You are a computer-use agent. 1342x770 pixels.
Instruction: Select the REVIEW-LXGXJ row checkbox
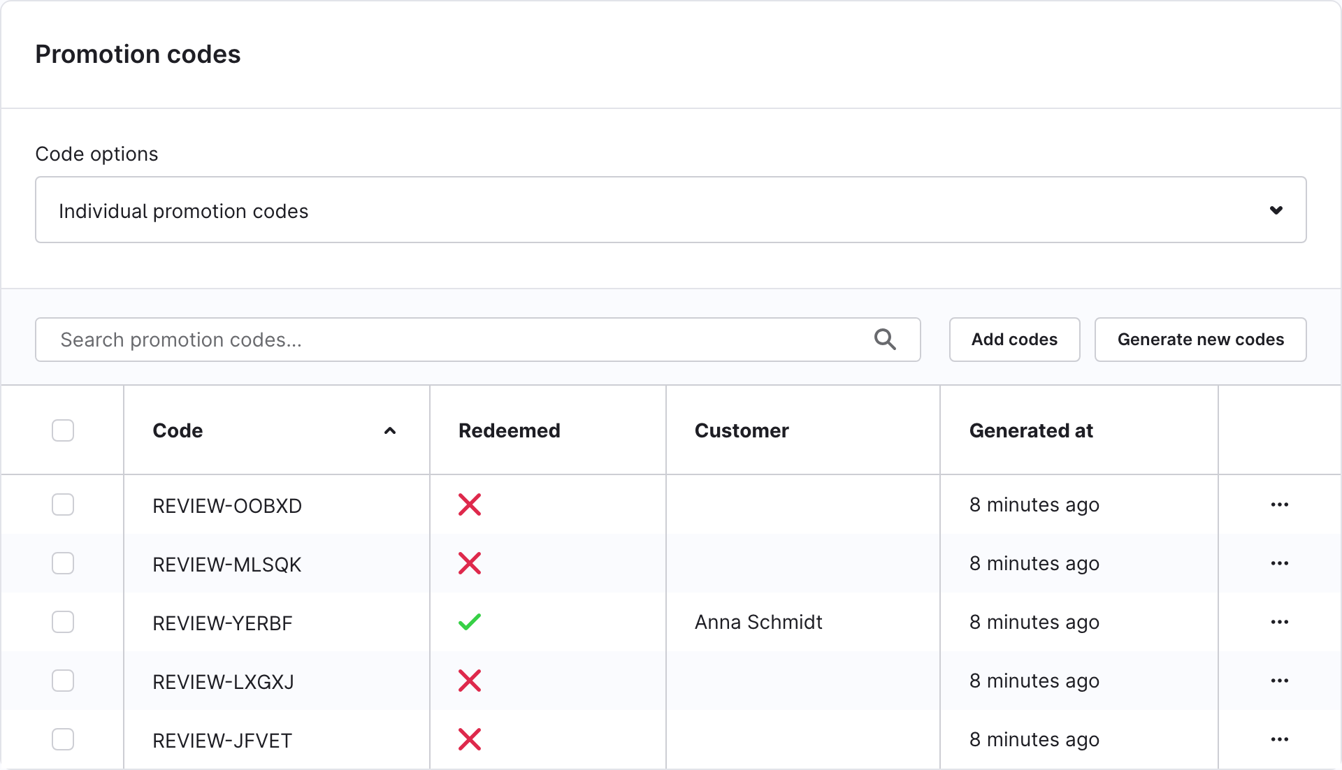point(63,681)
